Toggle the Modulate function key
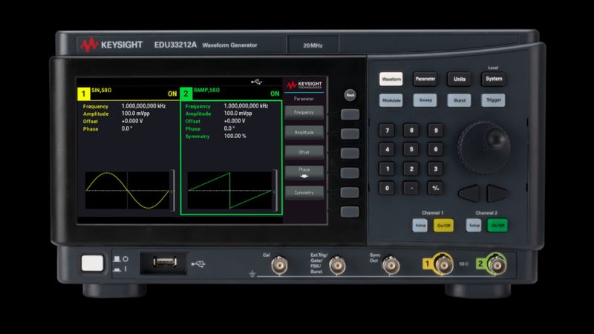This screenshot has width=594, height=334. click(x=391, y=100)
